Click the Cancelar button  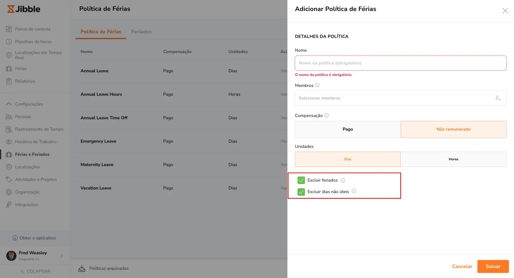[462, 266]
